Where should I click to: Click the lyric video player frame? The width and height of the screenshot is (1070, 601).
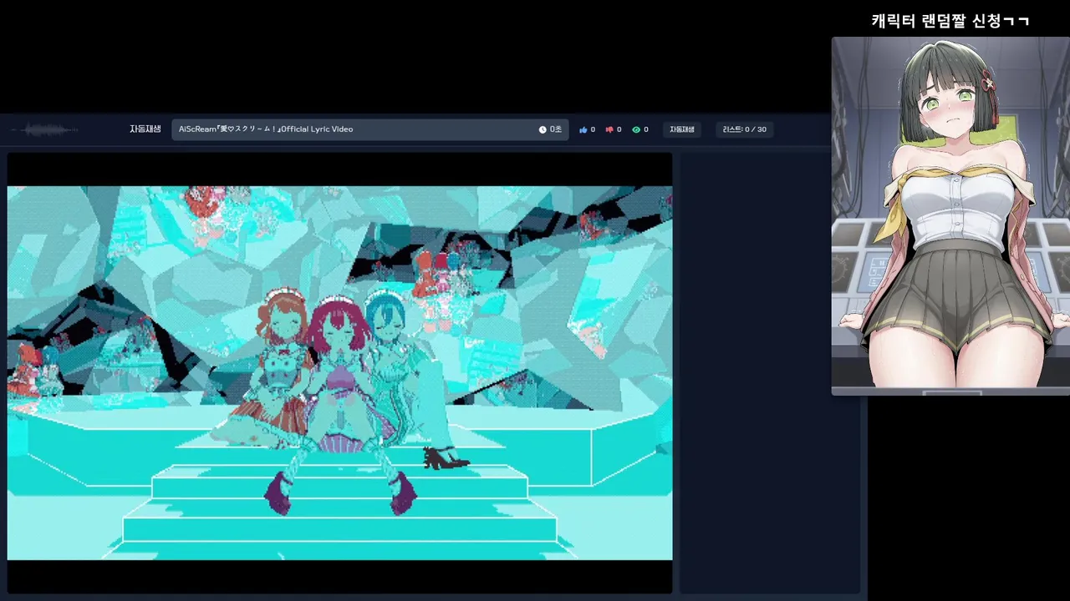click(x=339, y=373)
